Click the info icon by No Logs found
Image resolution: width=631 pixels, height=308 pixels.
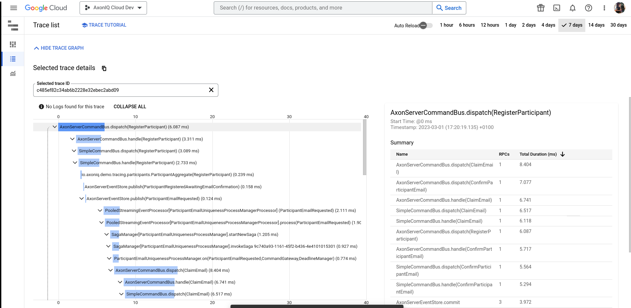(x=41, y=107)
